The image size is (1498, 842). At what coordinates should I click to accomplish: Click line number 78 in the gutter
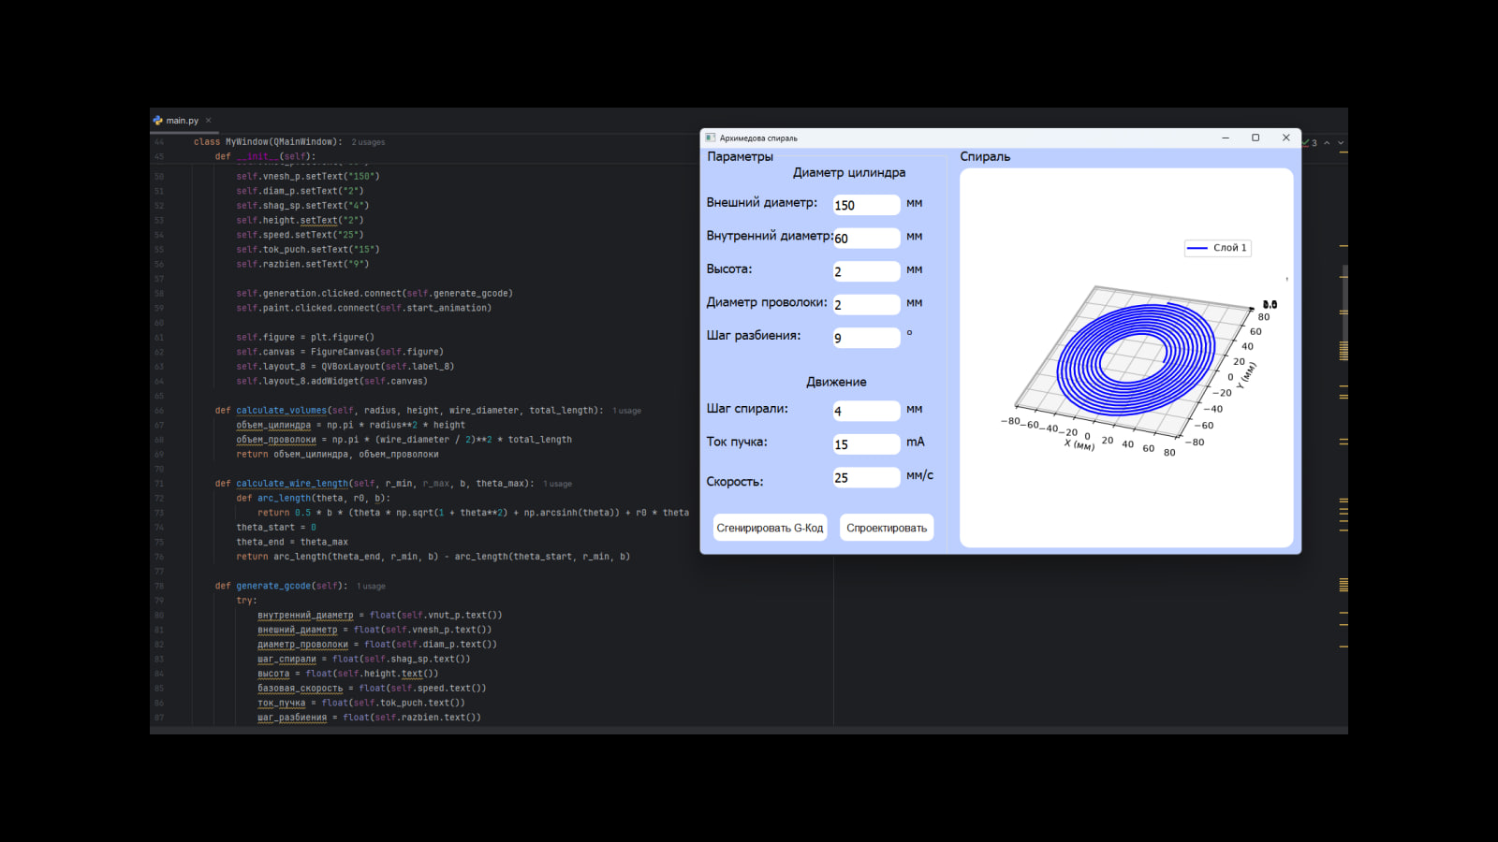point(158,587)
